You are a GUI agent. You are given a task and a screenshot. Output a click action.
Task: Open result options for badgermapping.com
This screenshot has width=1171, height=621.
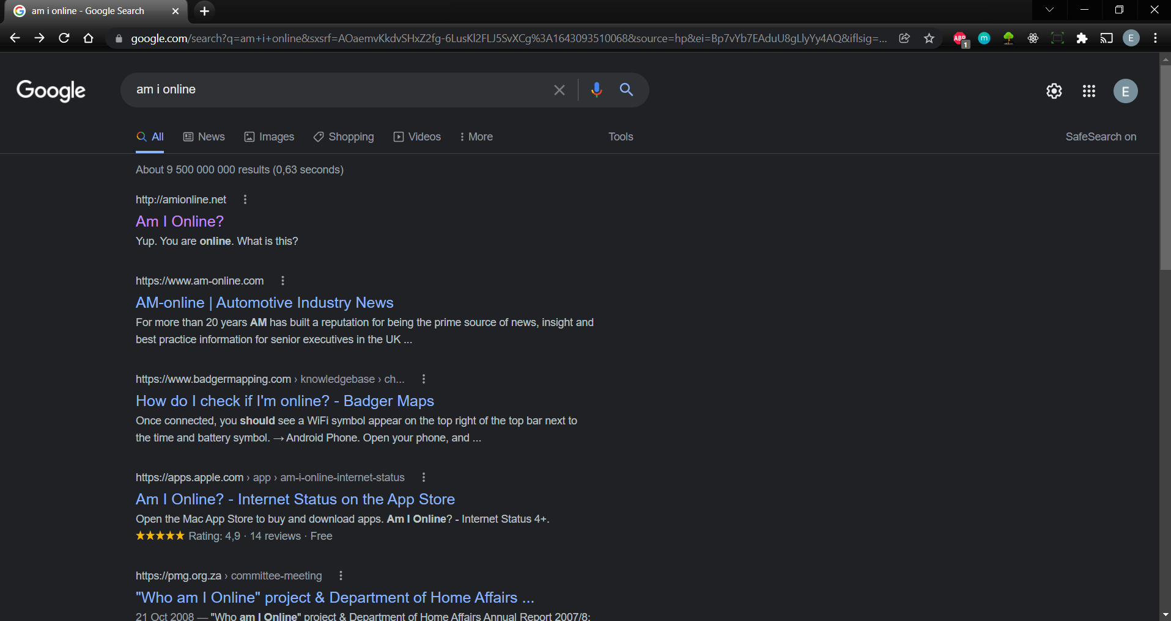pyautogui.click(x=423, y=379)
